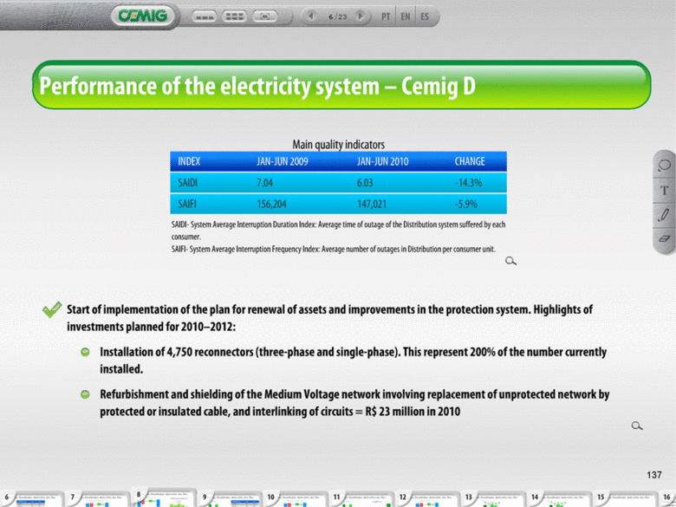Click the value 156,204 in the table

tap(271, 204)
